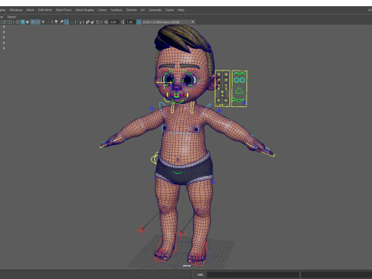This screenshot has height=279, width=372.
Task: Open the UV menu
Action: 143,10
